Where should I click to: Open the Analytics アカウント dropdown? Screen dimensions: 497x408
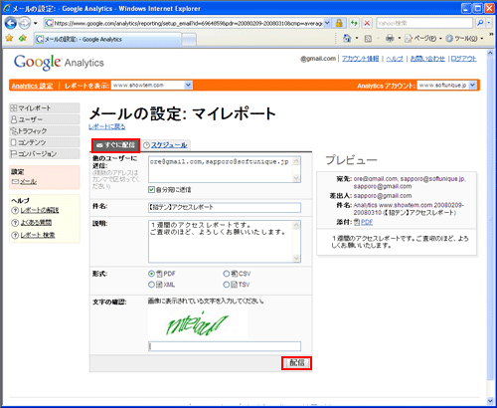pyautogui.click(x=446, y=86)
